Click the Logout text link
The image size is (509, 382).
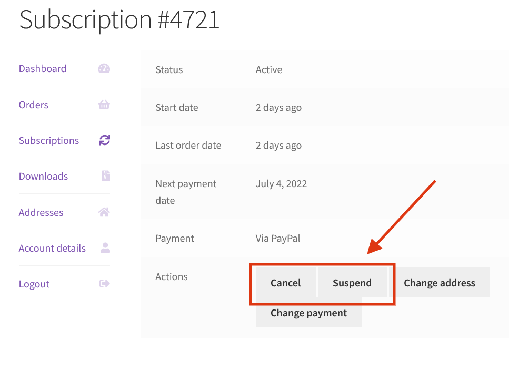coord(34,284)
